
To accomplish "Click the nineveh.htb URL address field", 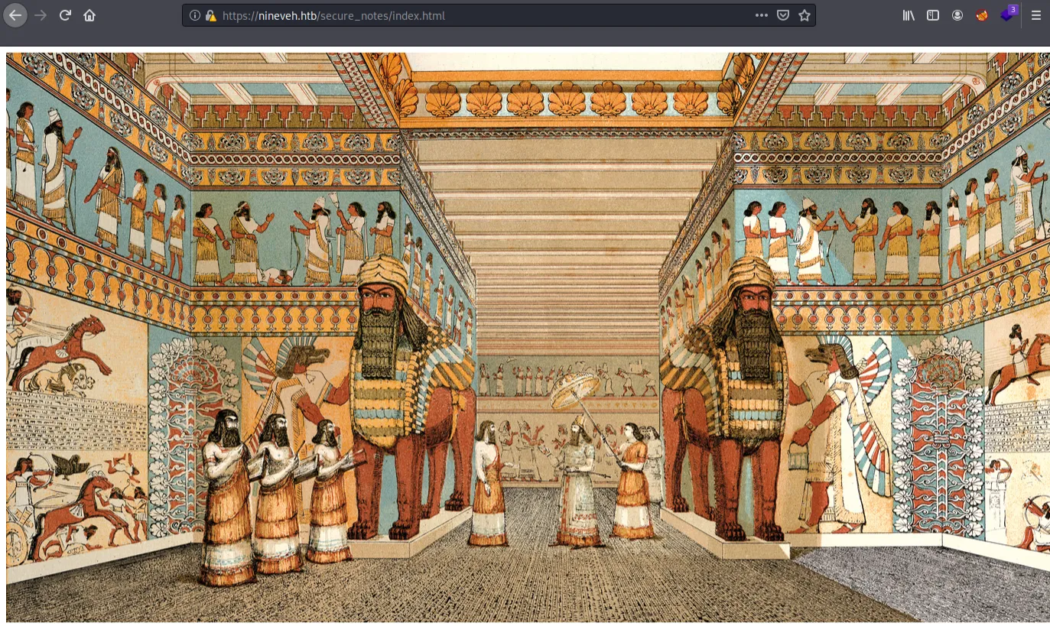I will 459,15.
